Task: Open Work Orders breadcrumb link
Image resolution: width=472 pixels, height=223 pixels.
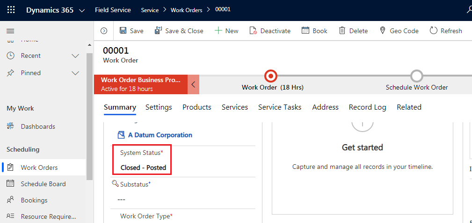Action: click(186, 10)
